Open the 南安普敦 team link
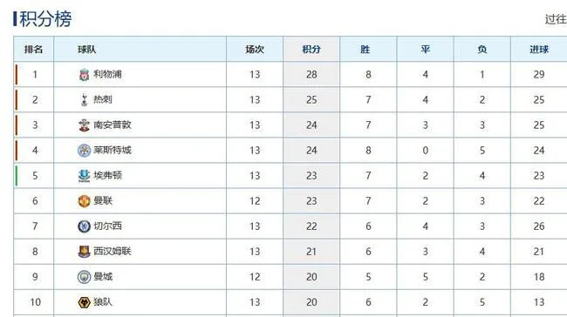The width and height of the screenshot is (567, 317). tap(113, 125)
